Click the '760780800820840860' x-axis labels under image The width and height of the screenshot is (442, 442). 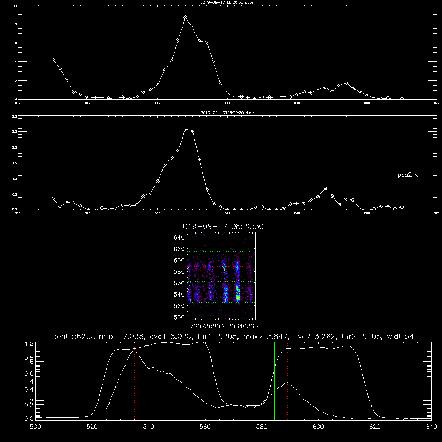click(x=224, y=327)
